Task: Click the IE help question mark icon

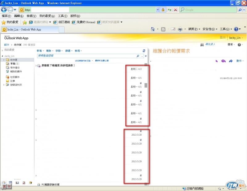Action: coord(236,29)
